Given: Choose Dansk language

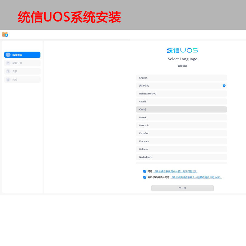Looking at the screenshot, I should [181, 117].
